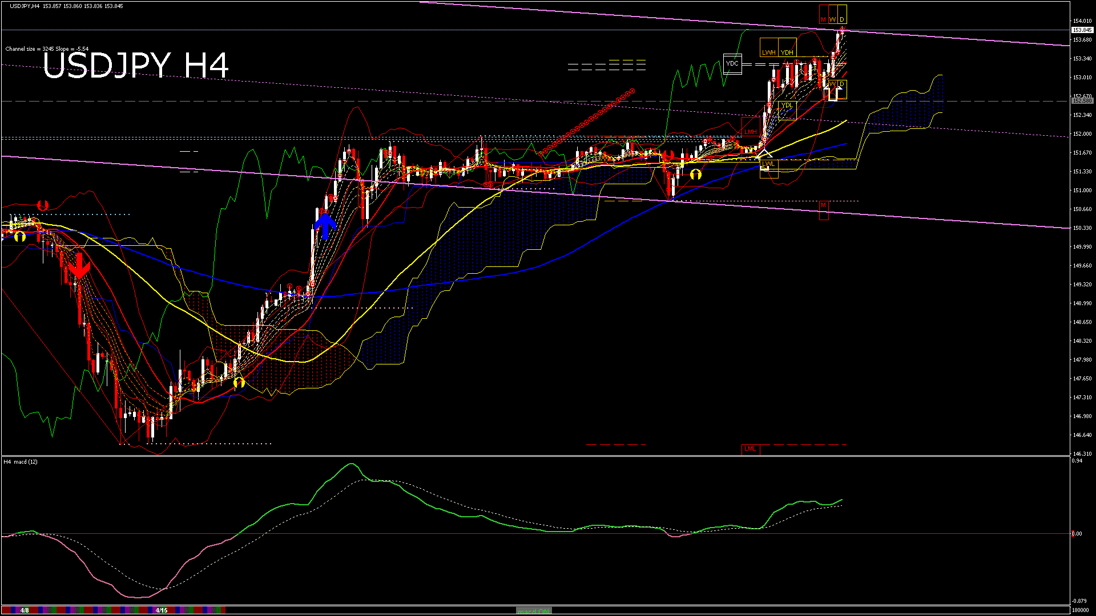Click the grey 152.580 price level label
This screenshot has height=616, width=1096.
1082,101
